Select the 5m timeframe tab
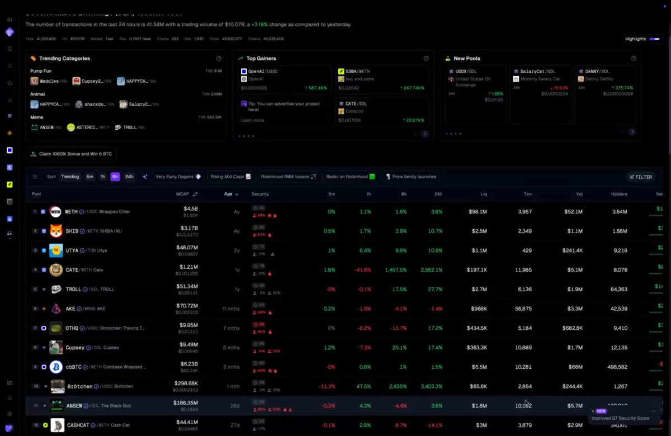The image size is (671, 436). pyautogui.click(x=89, y=177)
